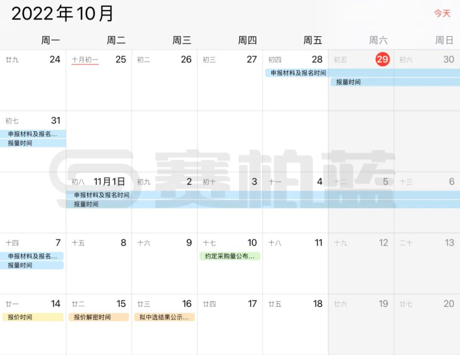Select date 17 labeled 廿四
460x355 pixels.
point(252,303)
